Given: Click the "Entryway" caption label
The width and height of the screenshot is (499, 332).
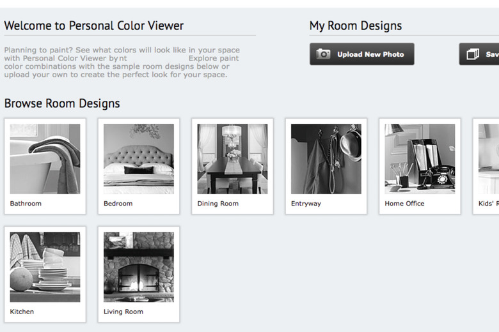Looking at the screenshot, I should 306,204.
